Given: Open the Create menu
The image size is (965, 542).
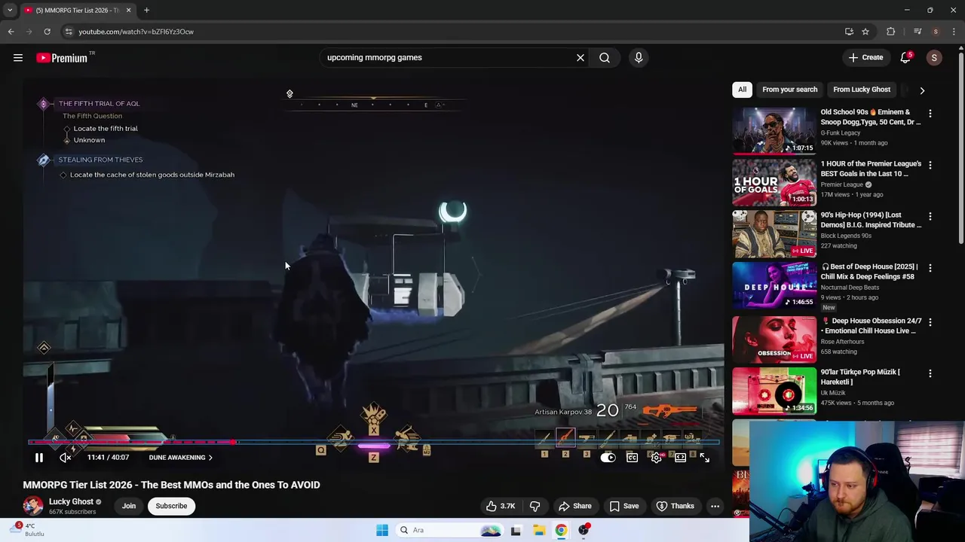Looking at the screenshot, I should (865, 57).
